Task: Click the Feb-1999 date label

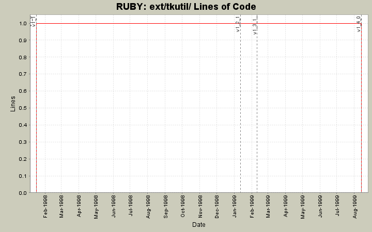Action: [252, 206]
